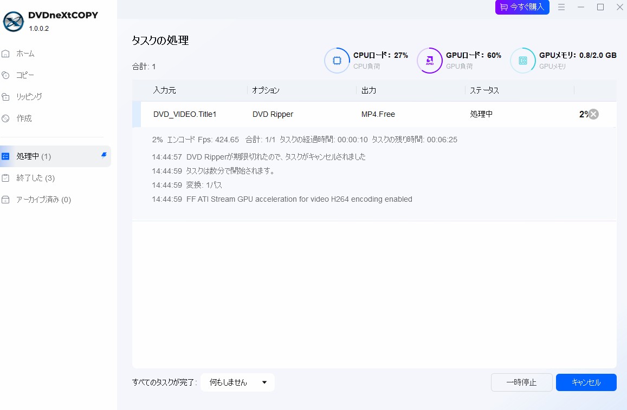Close the DVDneXtCOPY window
This screenshot has width=627, height=410.
click(x=620, y=7)
